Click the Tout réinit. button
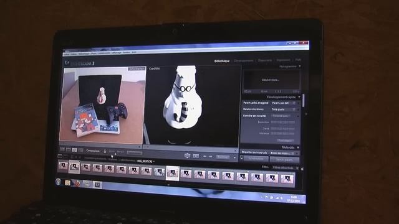399x224 pixels. [285, 141]
